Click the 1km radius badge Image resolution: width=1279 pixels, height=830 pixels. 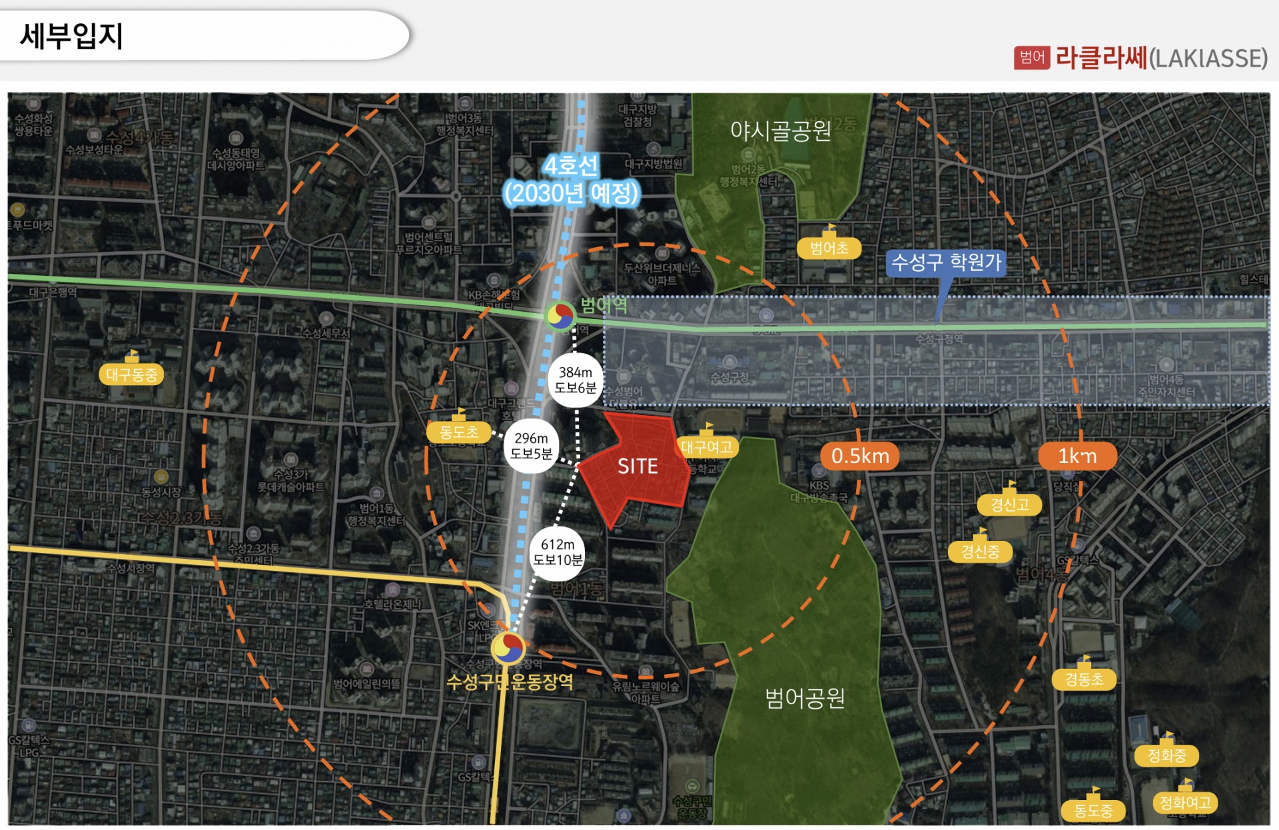coord(1077,456)
